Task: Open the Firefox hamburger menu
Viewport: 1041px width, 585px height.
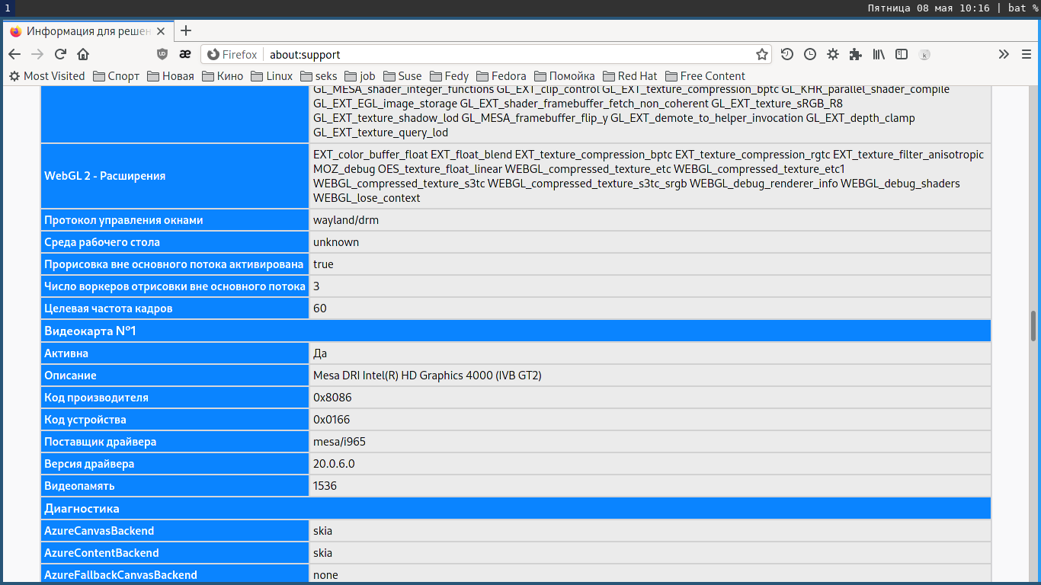Action: [1026, 54]
